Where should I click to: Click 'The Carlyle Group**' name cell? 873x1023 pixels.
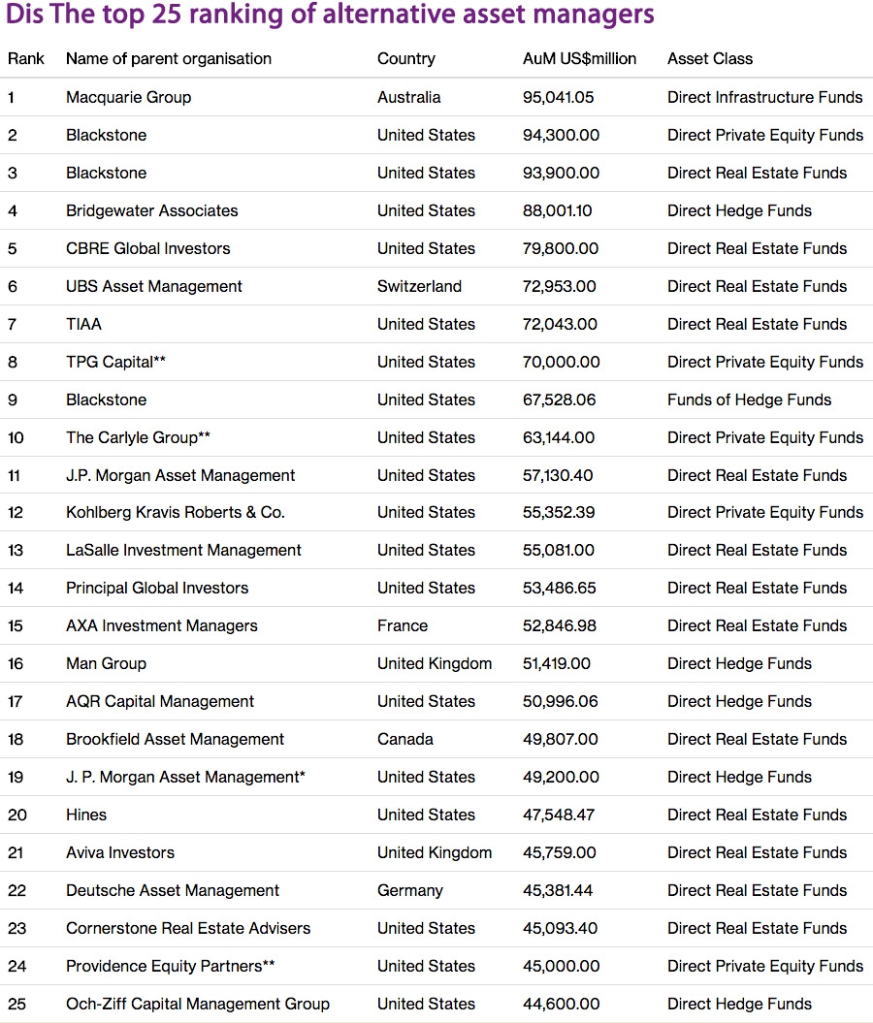click(x=138, y=437)
